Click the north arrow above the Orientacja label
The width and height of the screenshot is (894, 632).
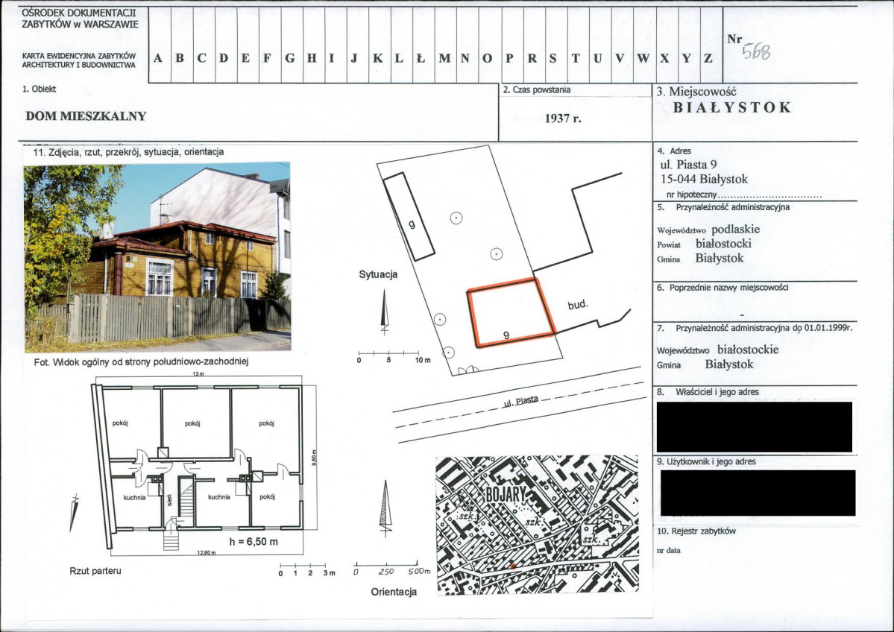pyautogui.click(x=385, y=507)
